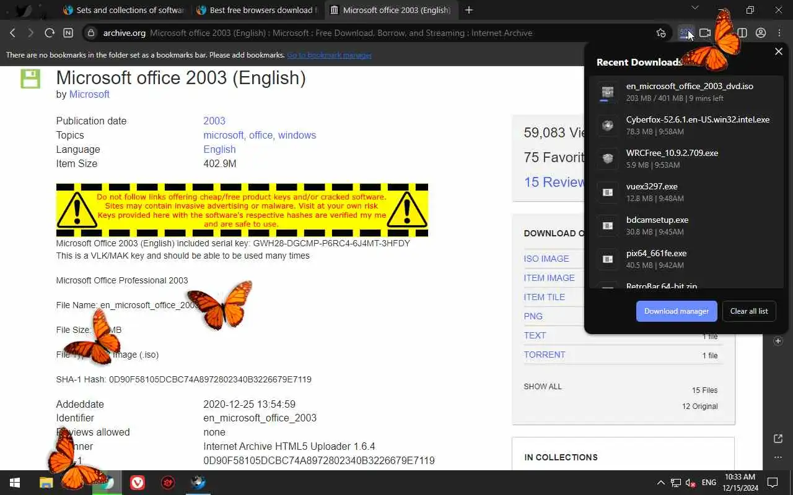
Task: Show site info padlock for archive.org
Action: (x=91, y=33)
